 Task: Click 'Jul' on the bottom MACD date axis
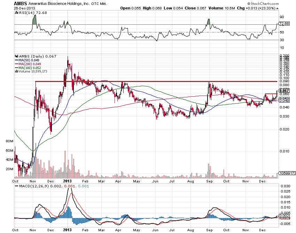coord(172,230)
